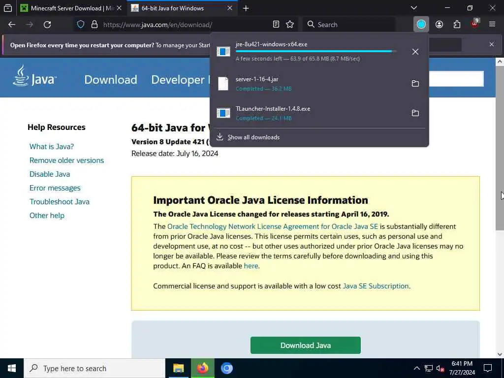
Task: Open Firefox View icon in tab strip
Action: [8, 8]
